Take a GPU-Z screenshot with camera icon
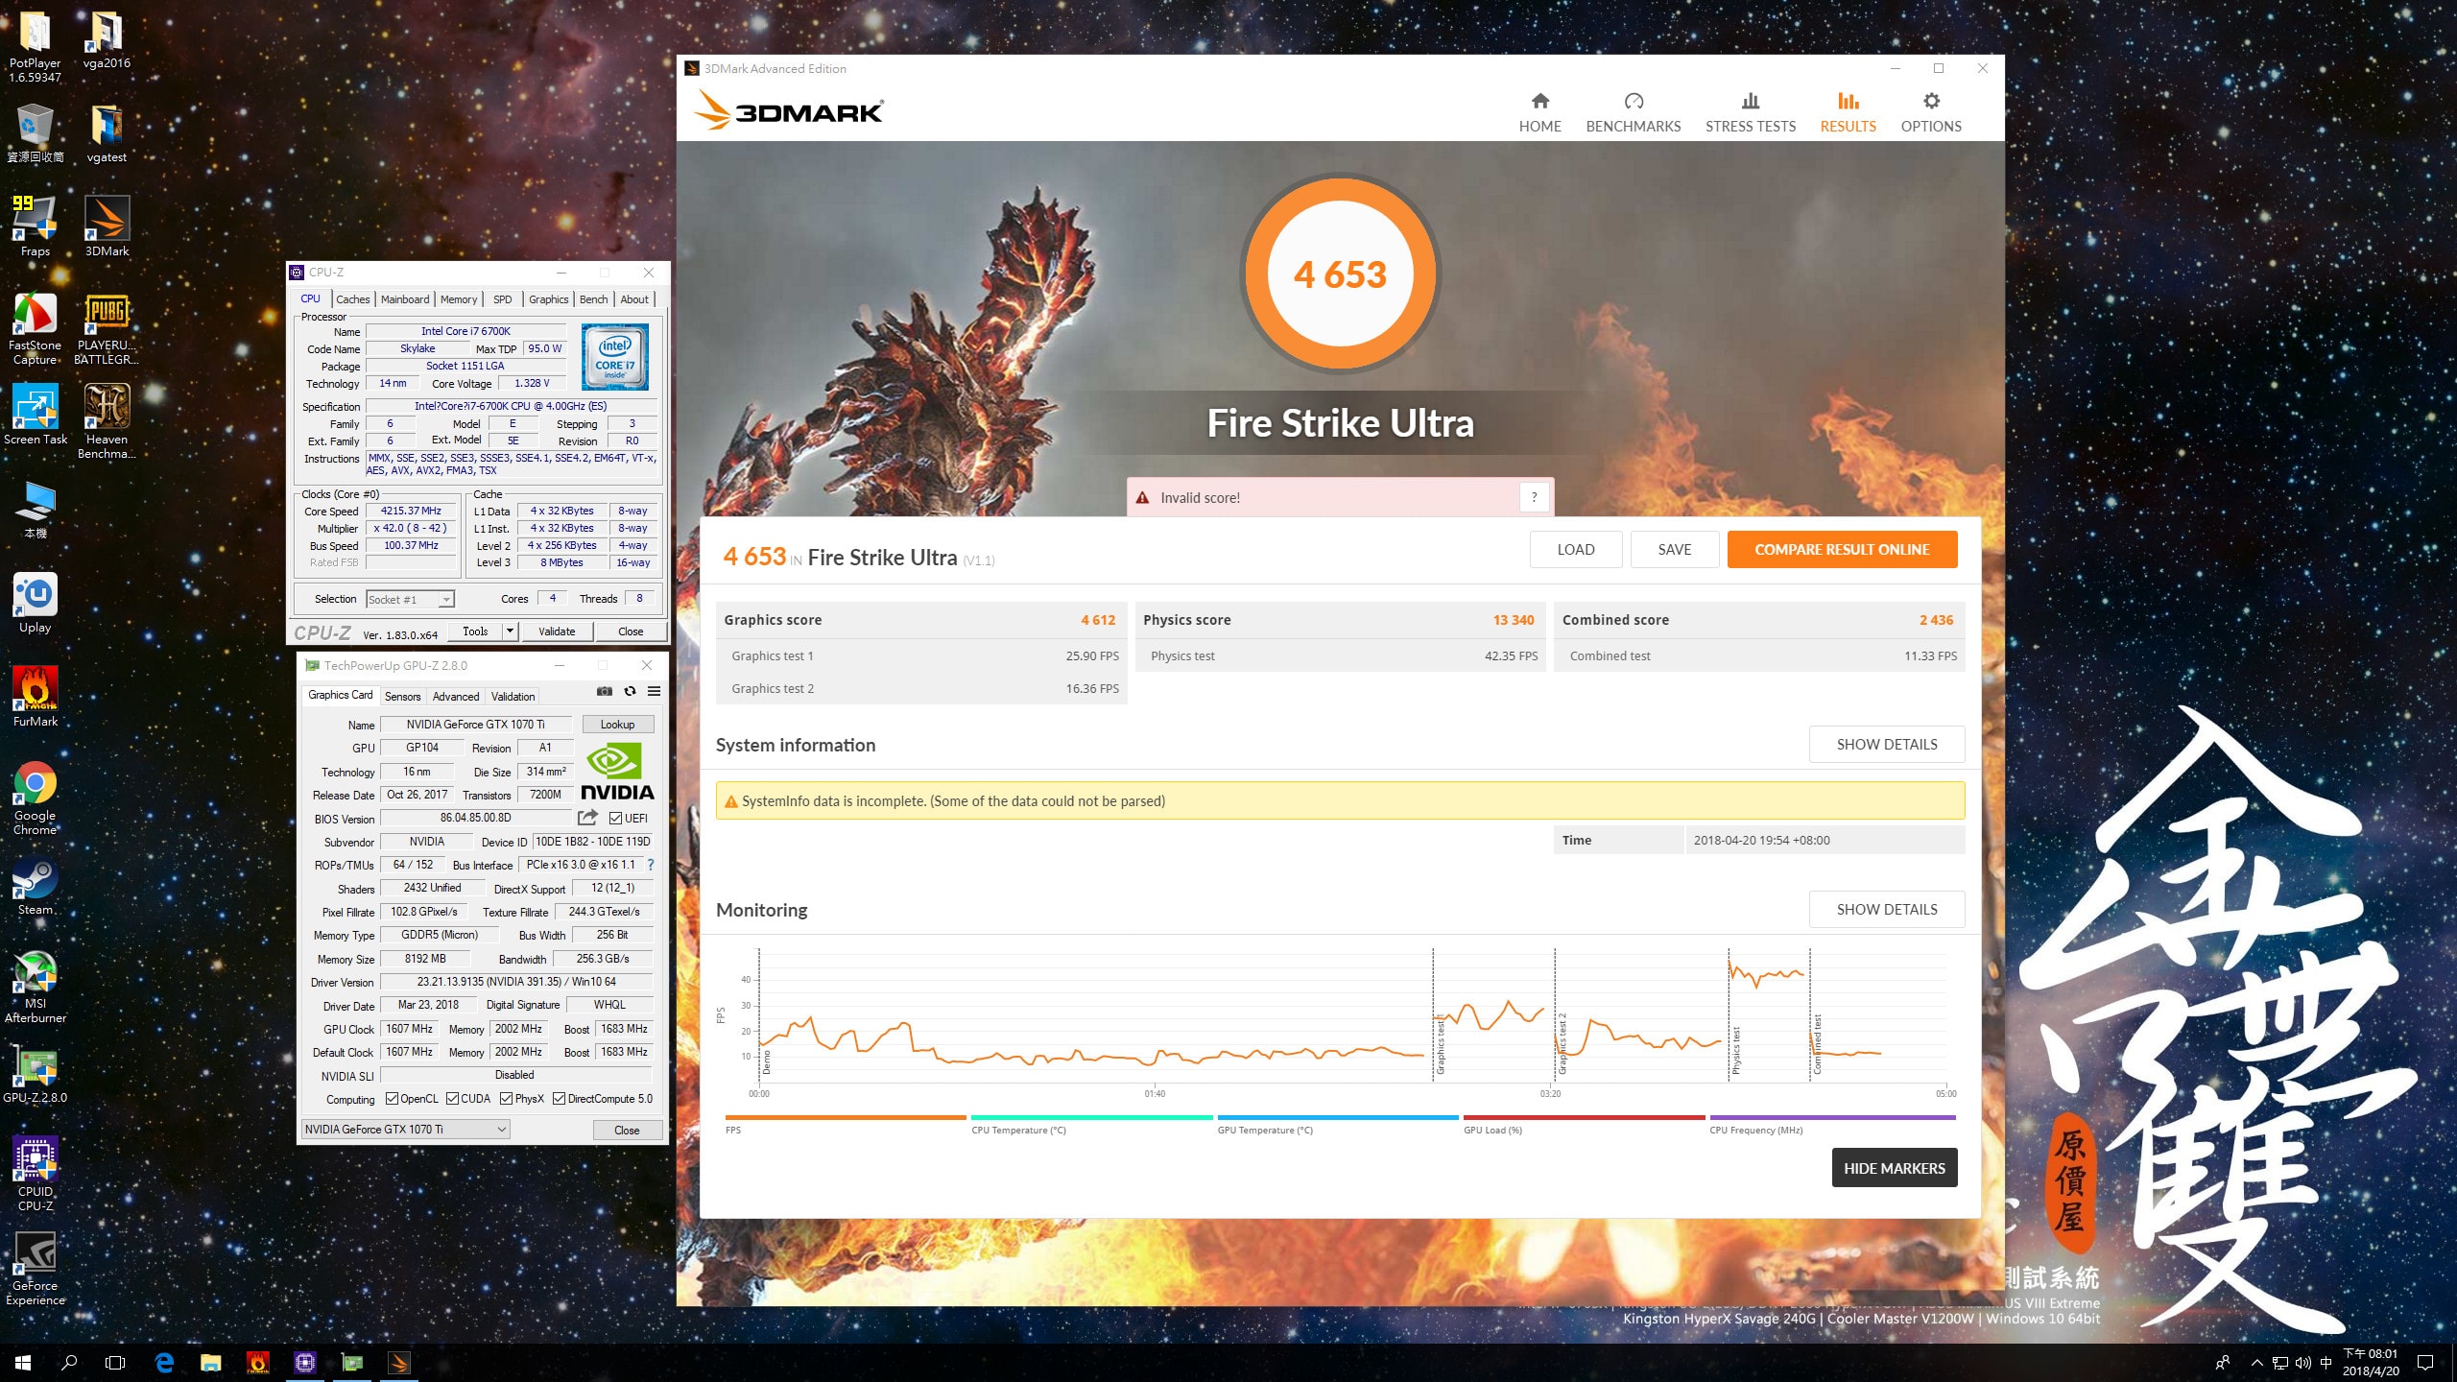2457x1382 pixels. 604,691
